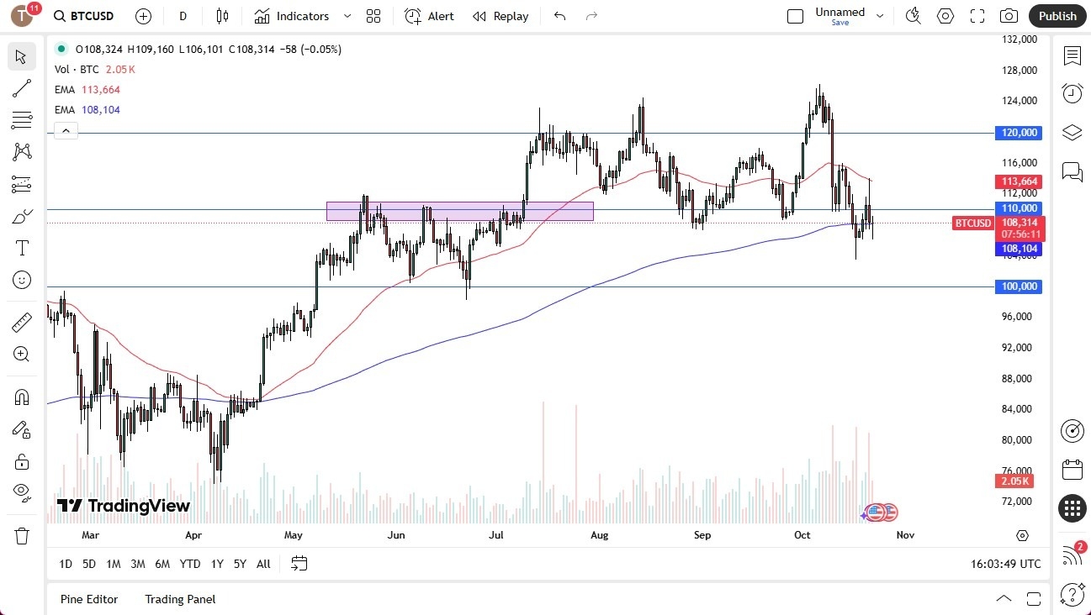The height and width of the screenshot is (615, 1091).
Task: Hide all drawings using the eye icon
Action: point(22,492)
